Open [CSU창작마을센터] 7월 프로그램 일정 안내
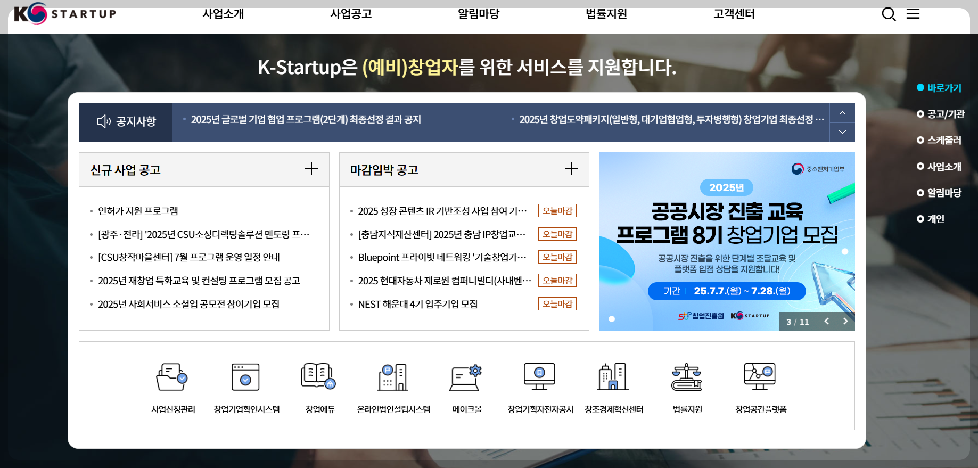The width and height of the screenshot is (978, 468). coord(189,257)
